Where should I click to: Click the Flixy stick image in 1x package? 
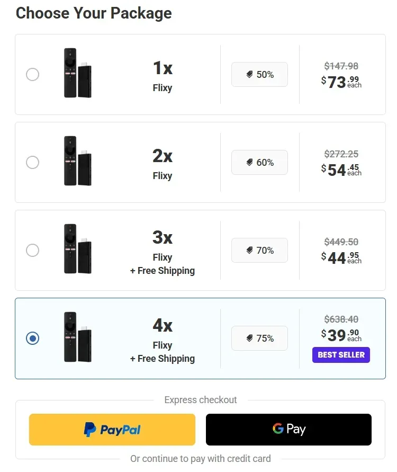tap(77, 74)
